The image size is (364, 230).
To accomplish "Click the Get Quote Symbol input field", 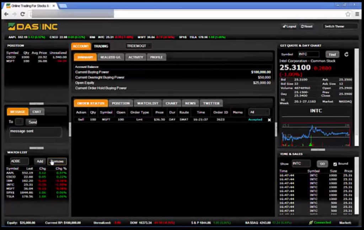I will (309, 54).
